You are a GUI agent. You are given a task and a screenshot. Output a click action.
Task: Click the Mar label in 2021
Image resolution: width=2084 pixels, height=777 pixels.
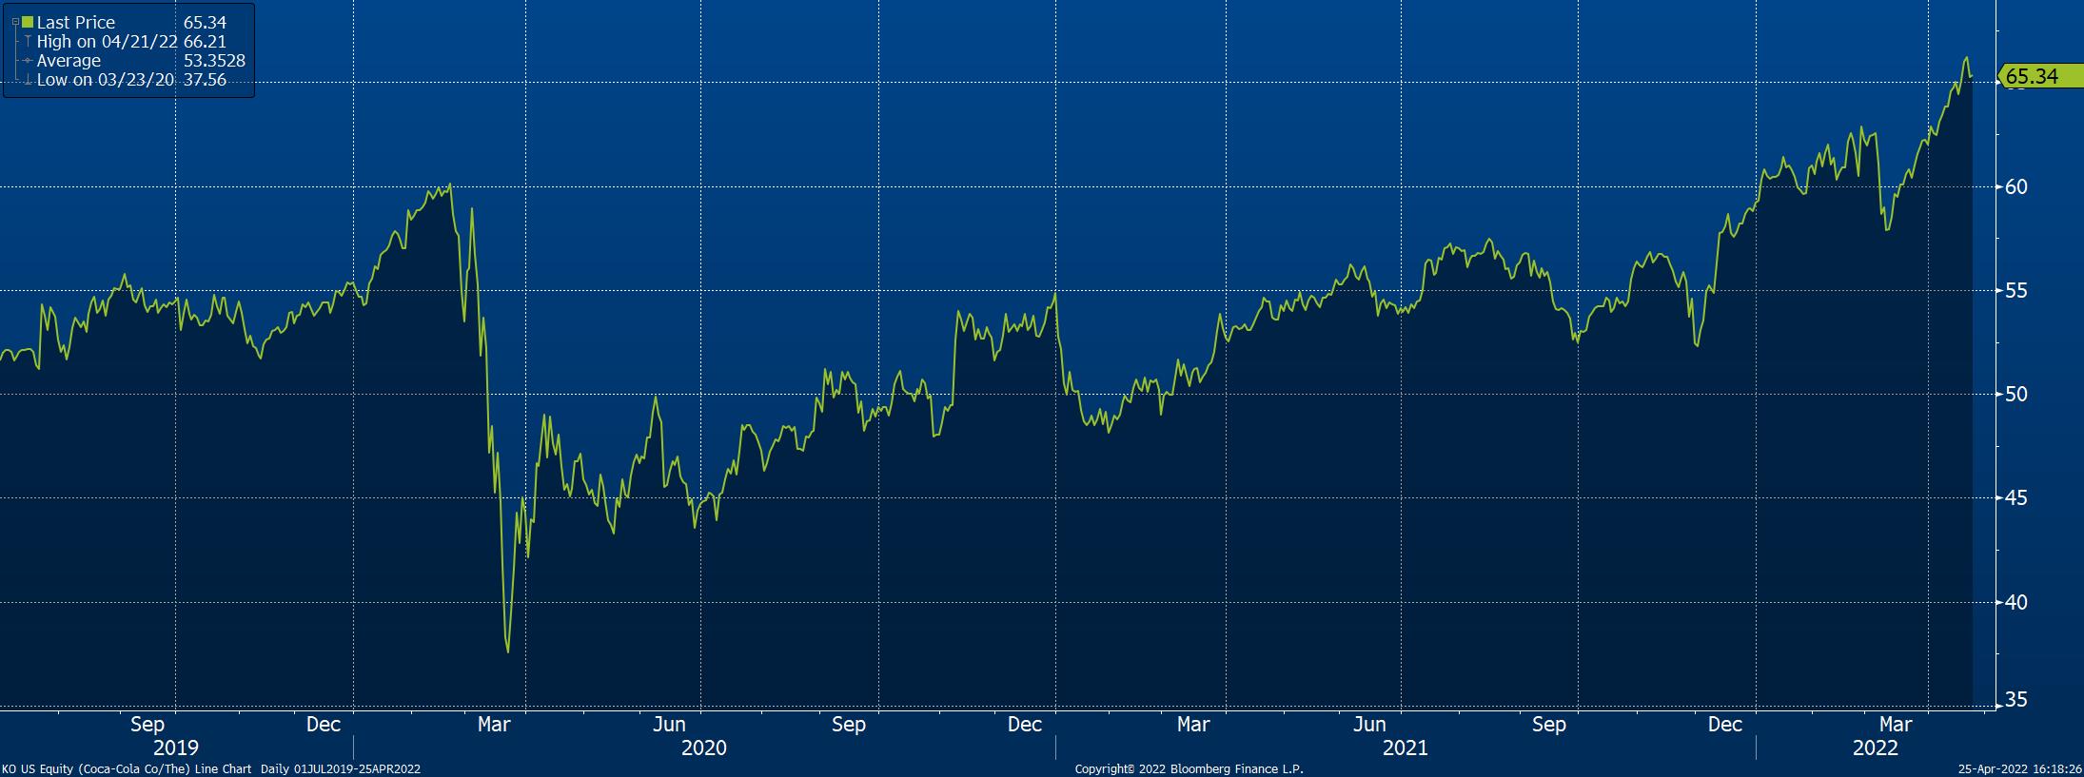[x=1194, y=725]
